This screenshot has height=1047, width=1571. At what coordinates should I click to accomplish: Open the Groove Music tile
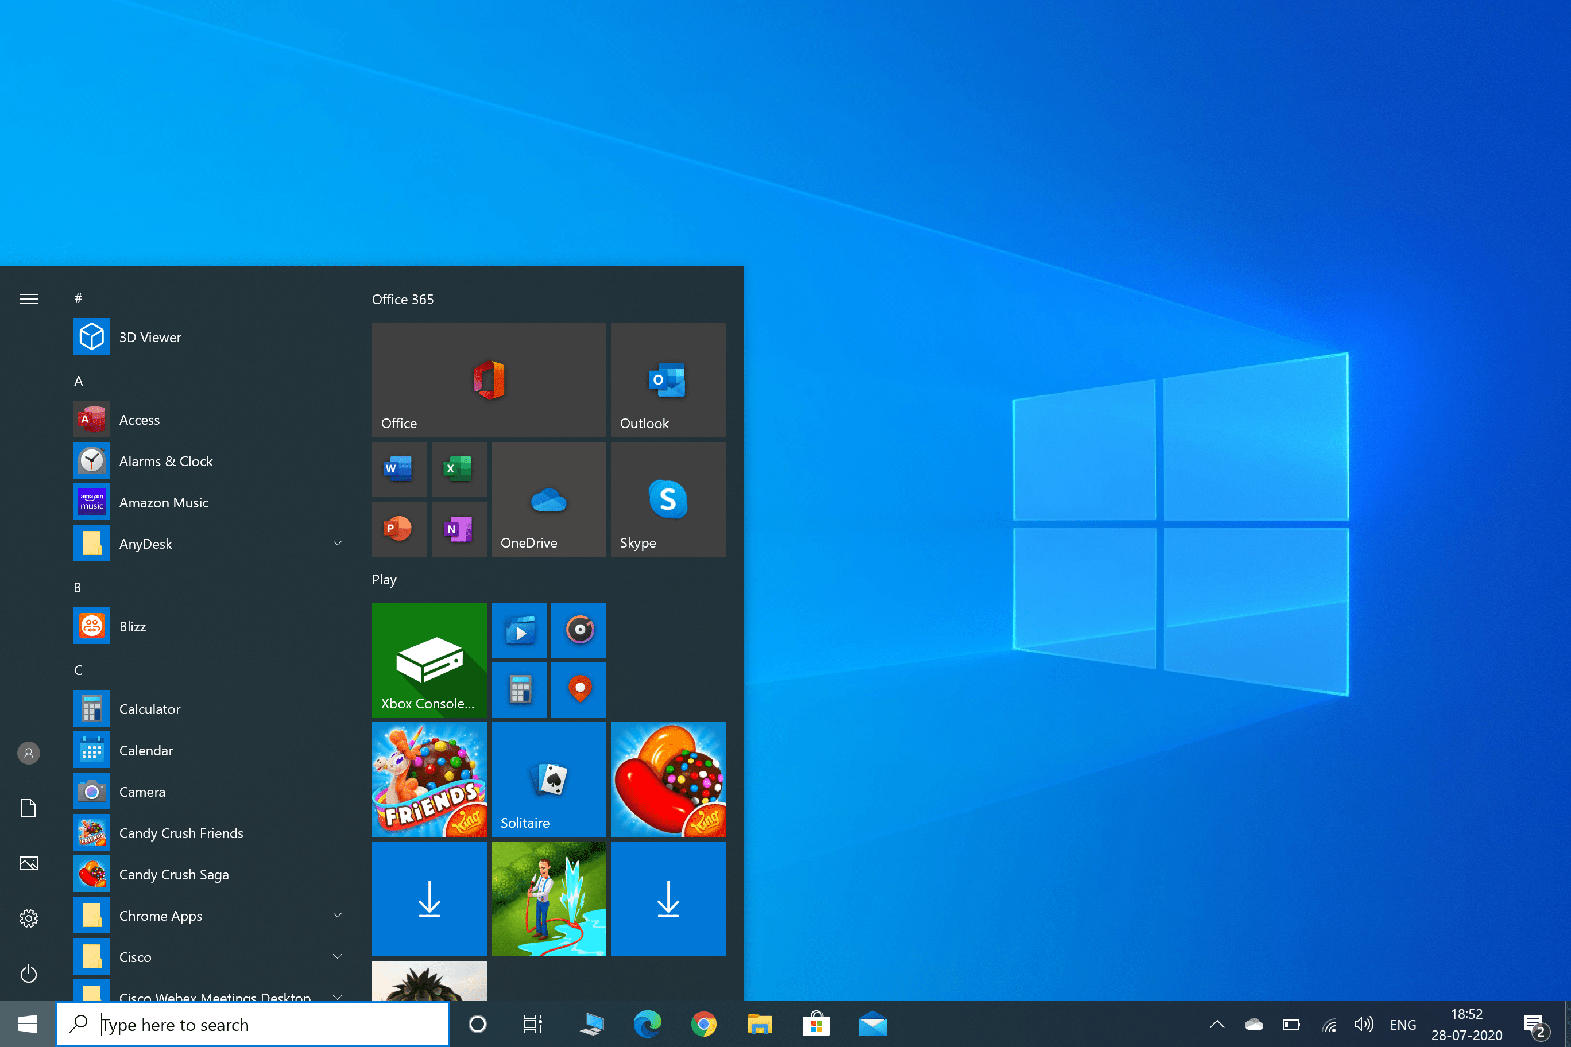pyautogui.click(x=578, y=630)
